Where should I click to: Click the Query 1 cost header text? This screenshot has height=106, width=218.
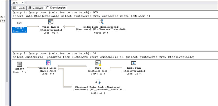(56, 12)
